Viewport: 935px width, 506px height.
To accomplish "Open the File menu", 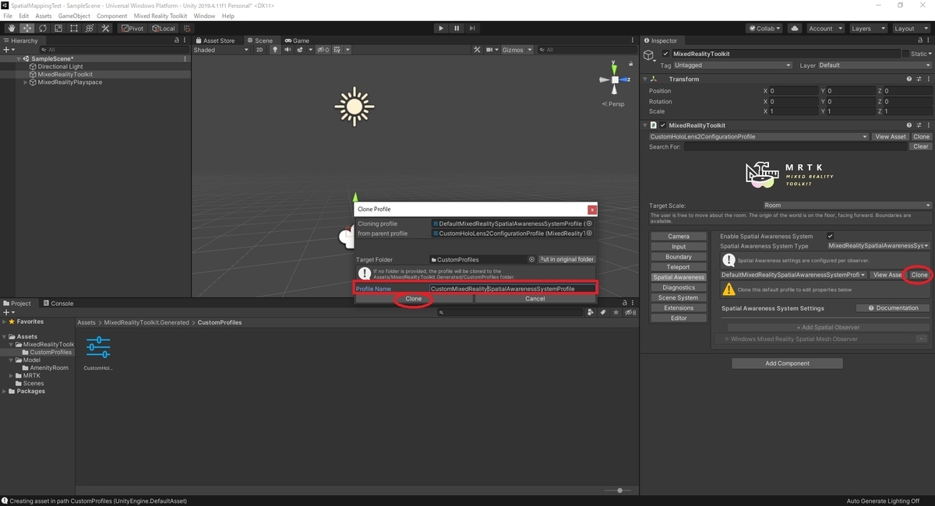I will pos(8,16).
